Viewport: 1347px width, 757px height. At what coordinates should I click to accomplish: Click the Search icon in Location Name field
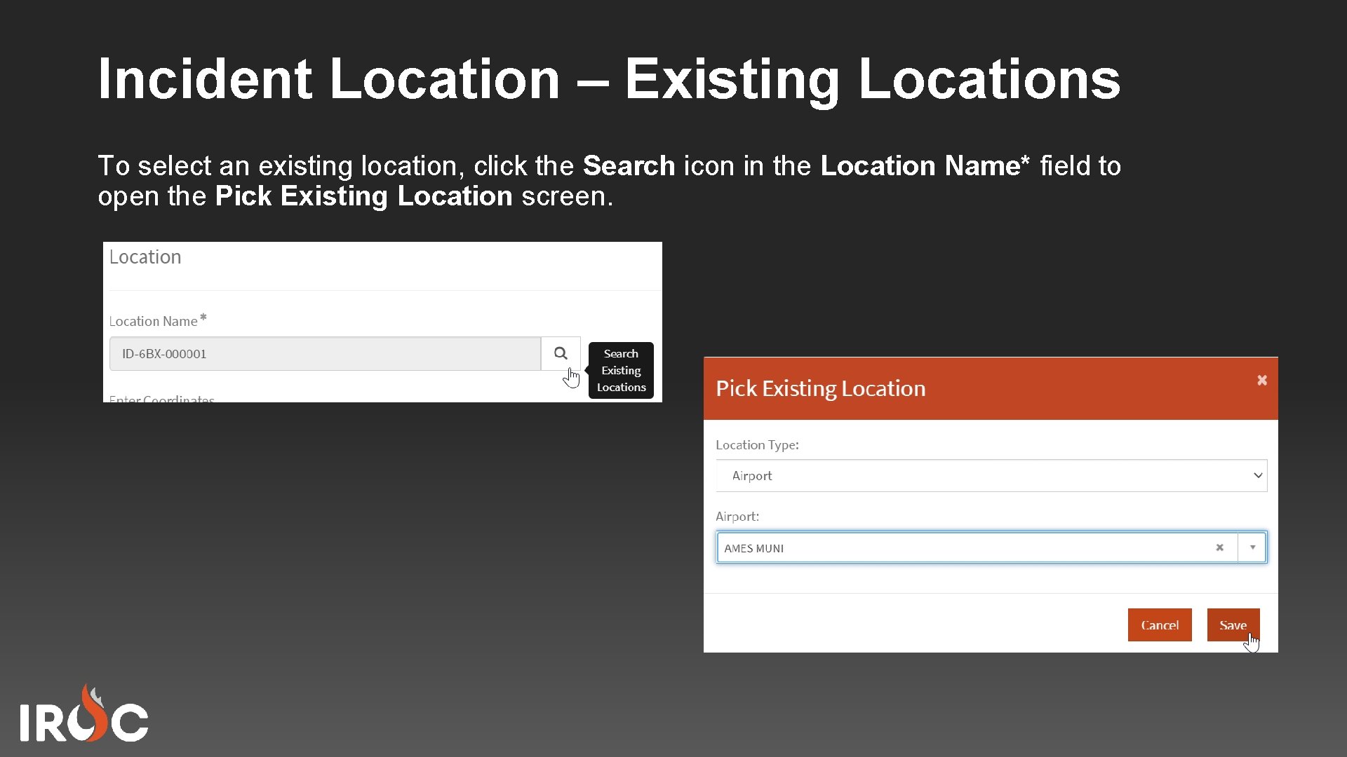click(x=560, y=353)
